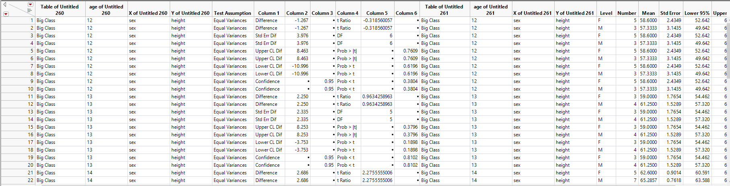Select row number 1
730x186 pixels.
pos(18,20)
